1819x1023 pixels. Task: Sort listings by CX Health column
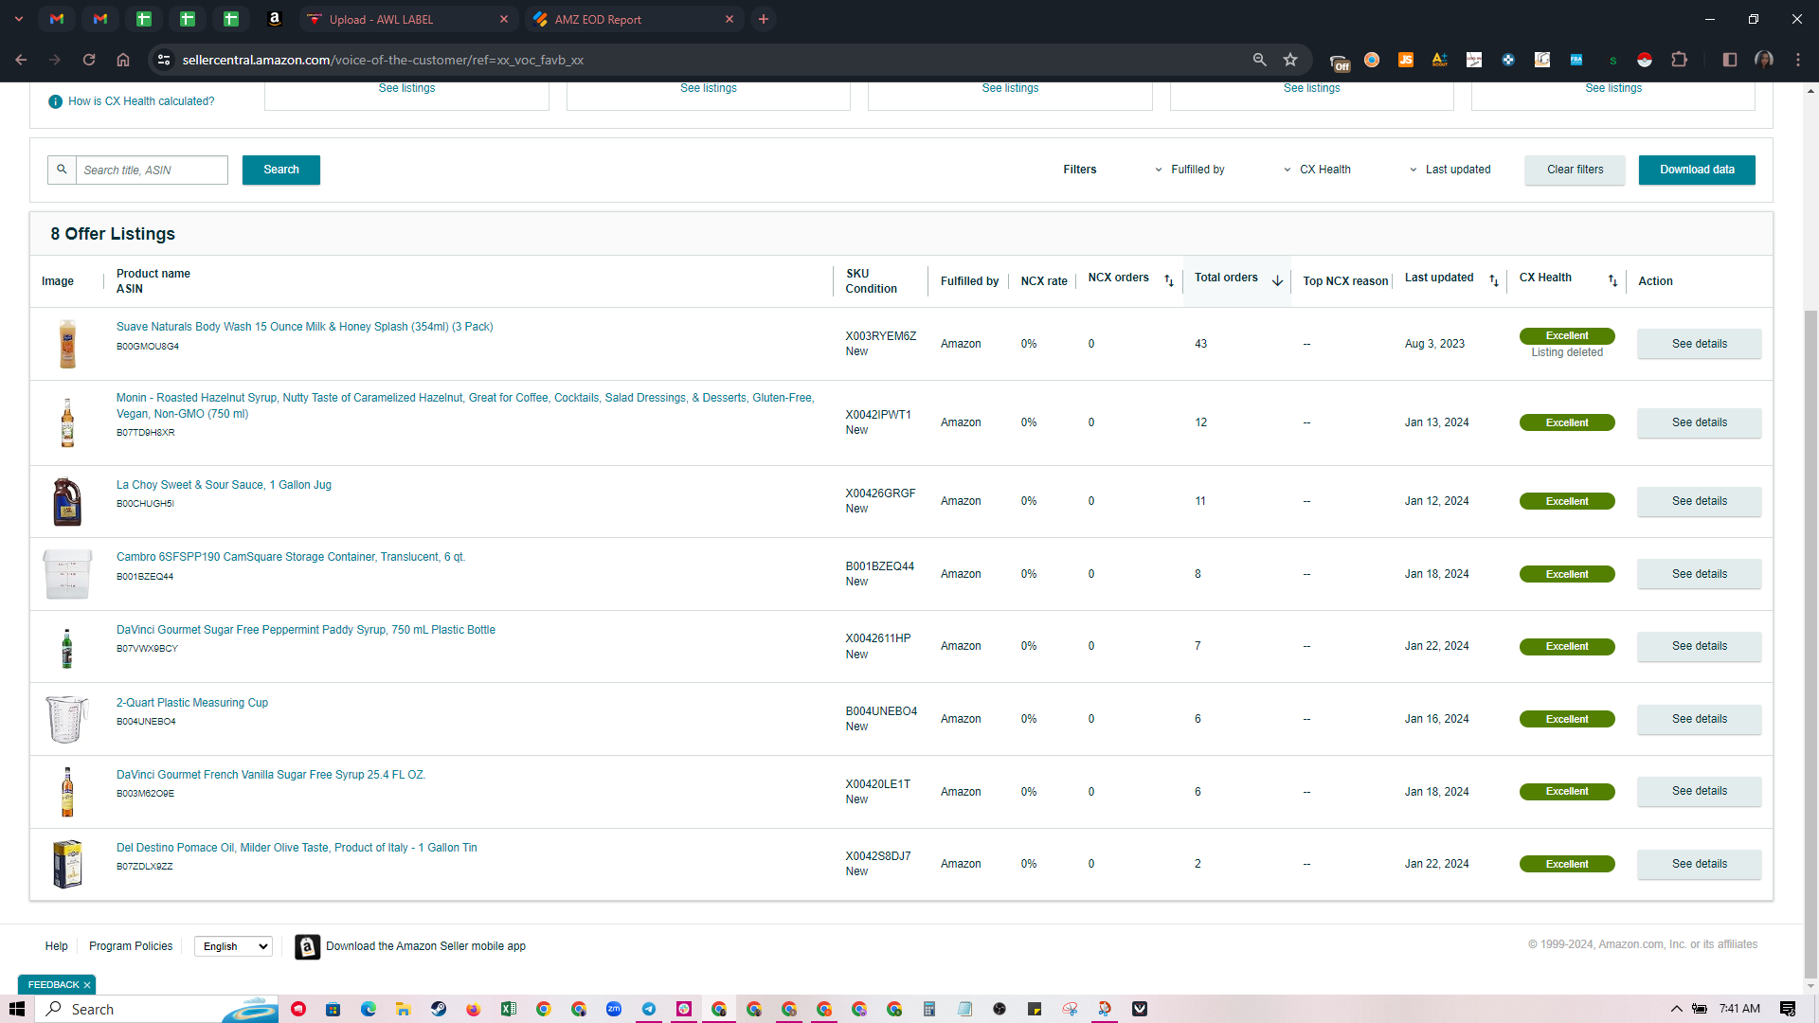pos(1612,280)
